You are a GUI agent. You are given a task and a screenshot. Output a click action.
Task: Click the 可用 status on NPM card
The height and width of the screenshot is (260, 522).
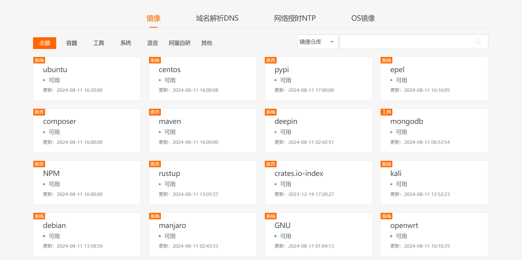54,184
